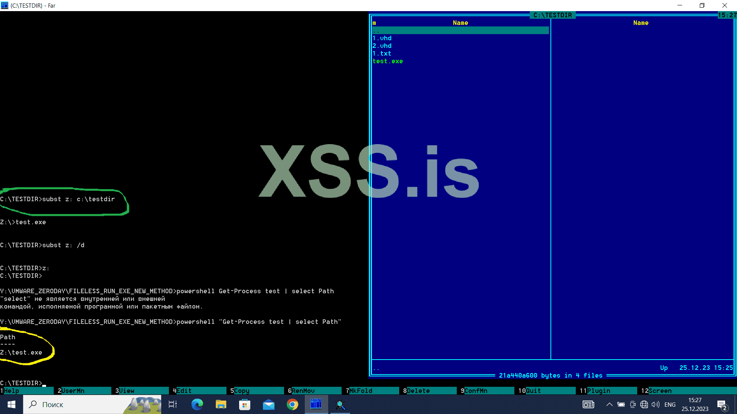This screenshot has width=737, height=414.
Task: Click the 10 Quit key bar item
Action: [534, 391]
